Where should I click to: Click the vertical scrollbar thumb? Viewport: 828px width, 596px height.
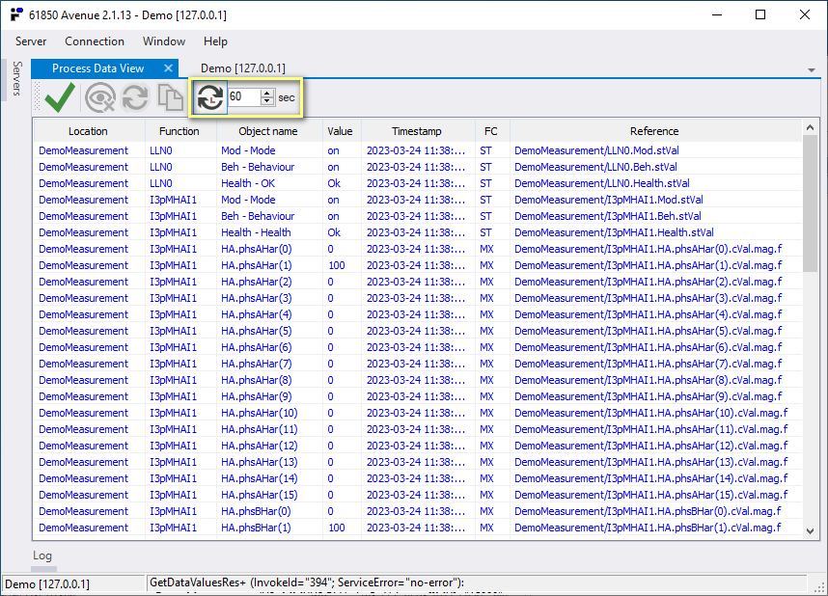[810, 203]
